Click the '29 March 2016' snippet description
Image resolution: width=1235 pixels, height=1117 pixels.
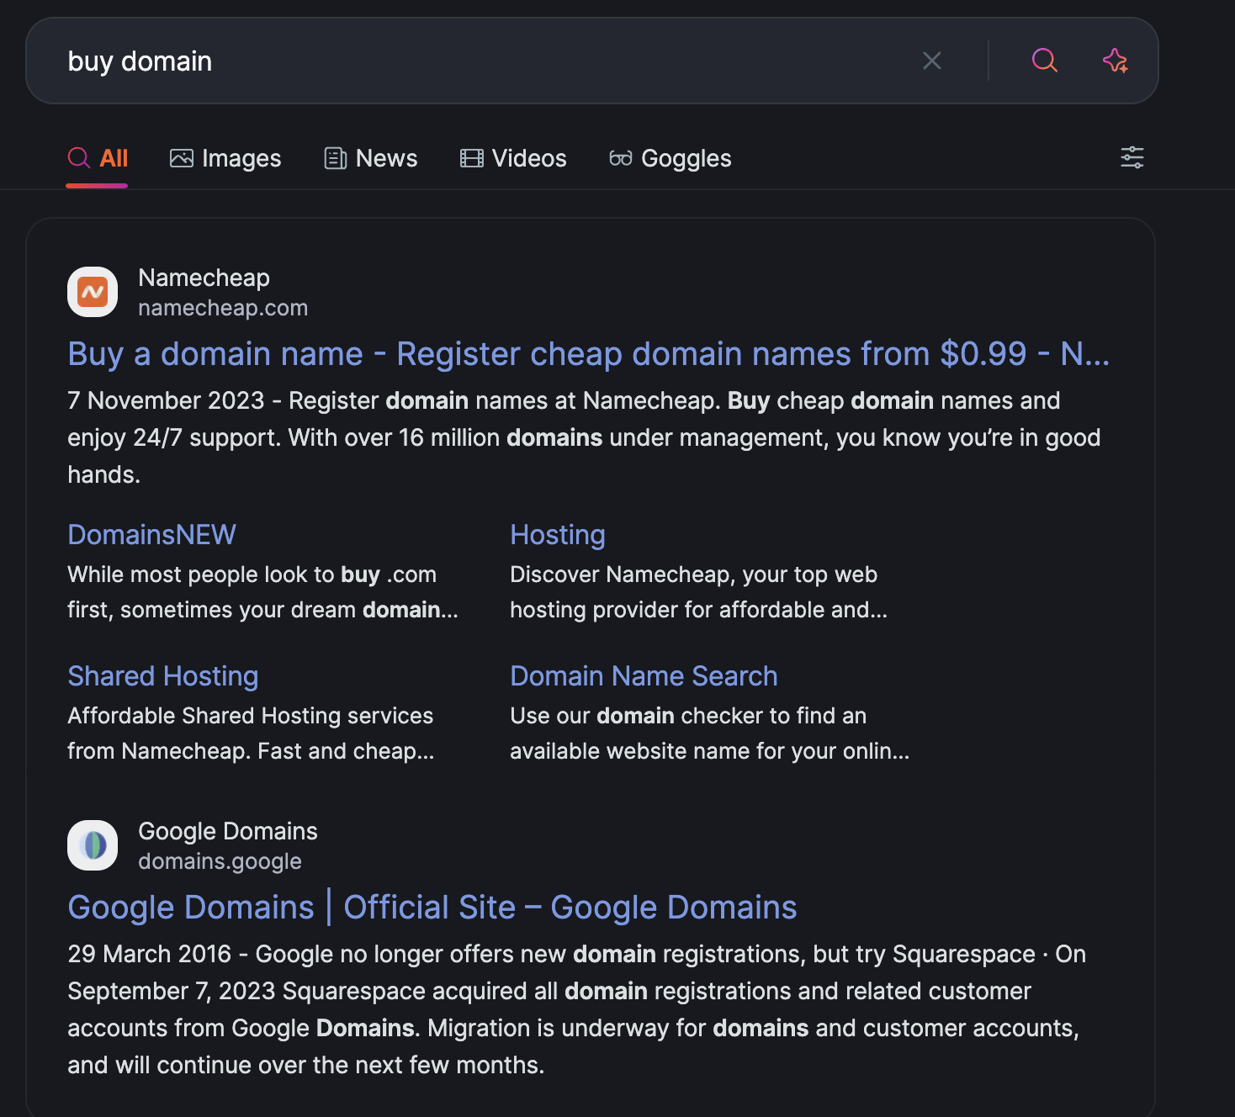coord(577,1009)
